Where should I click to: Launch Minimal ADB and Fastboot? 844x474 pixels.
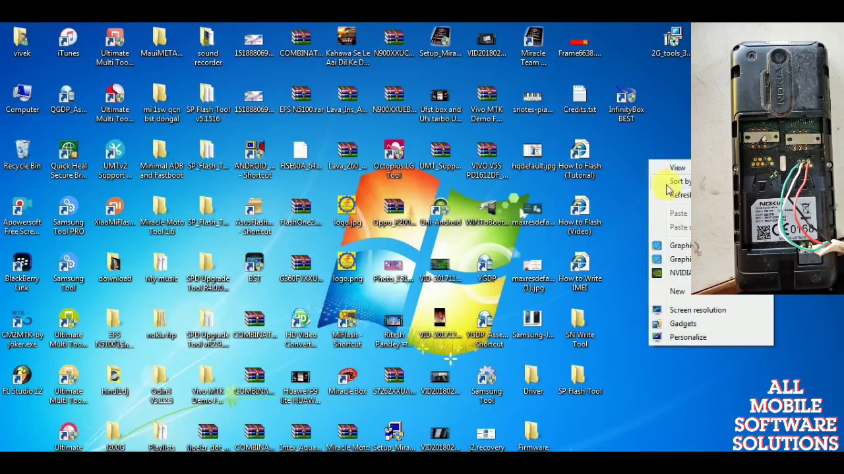click(x=162, y=159)
